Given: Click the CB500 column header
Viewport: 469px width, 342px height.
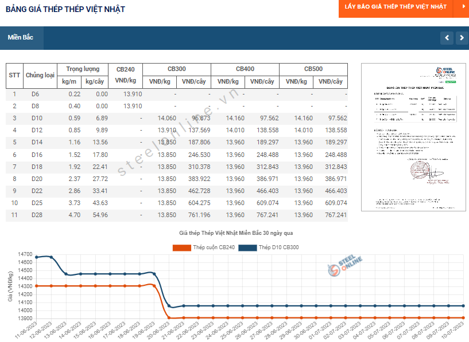Looking at the screenshot, I should (x=313, y=69).
